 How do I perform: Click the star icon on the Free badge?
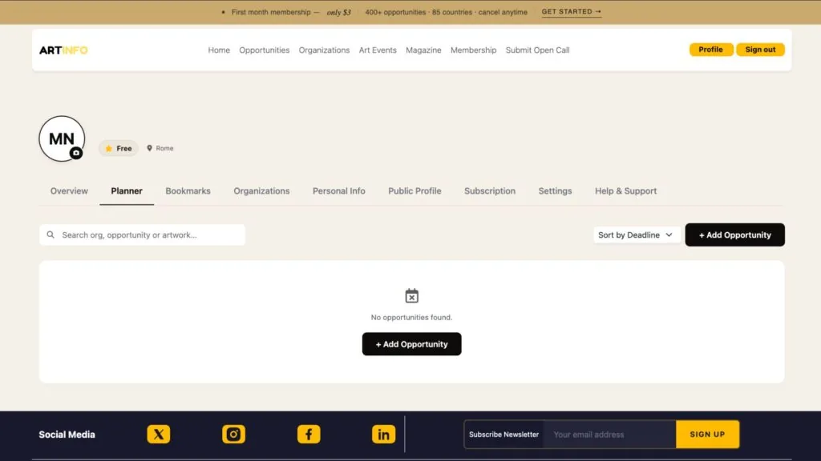click(109, 148)
